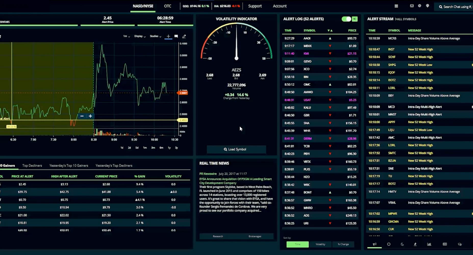The width and height of the screenshot is (473, 255).
Task: Click the chart comment annotation icon
Action: point(176,36)
